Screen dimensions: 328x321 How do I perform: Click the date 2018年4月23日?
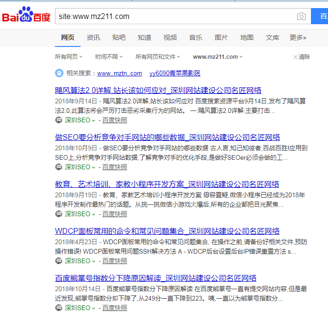coord(76,242)
